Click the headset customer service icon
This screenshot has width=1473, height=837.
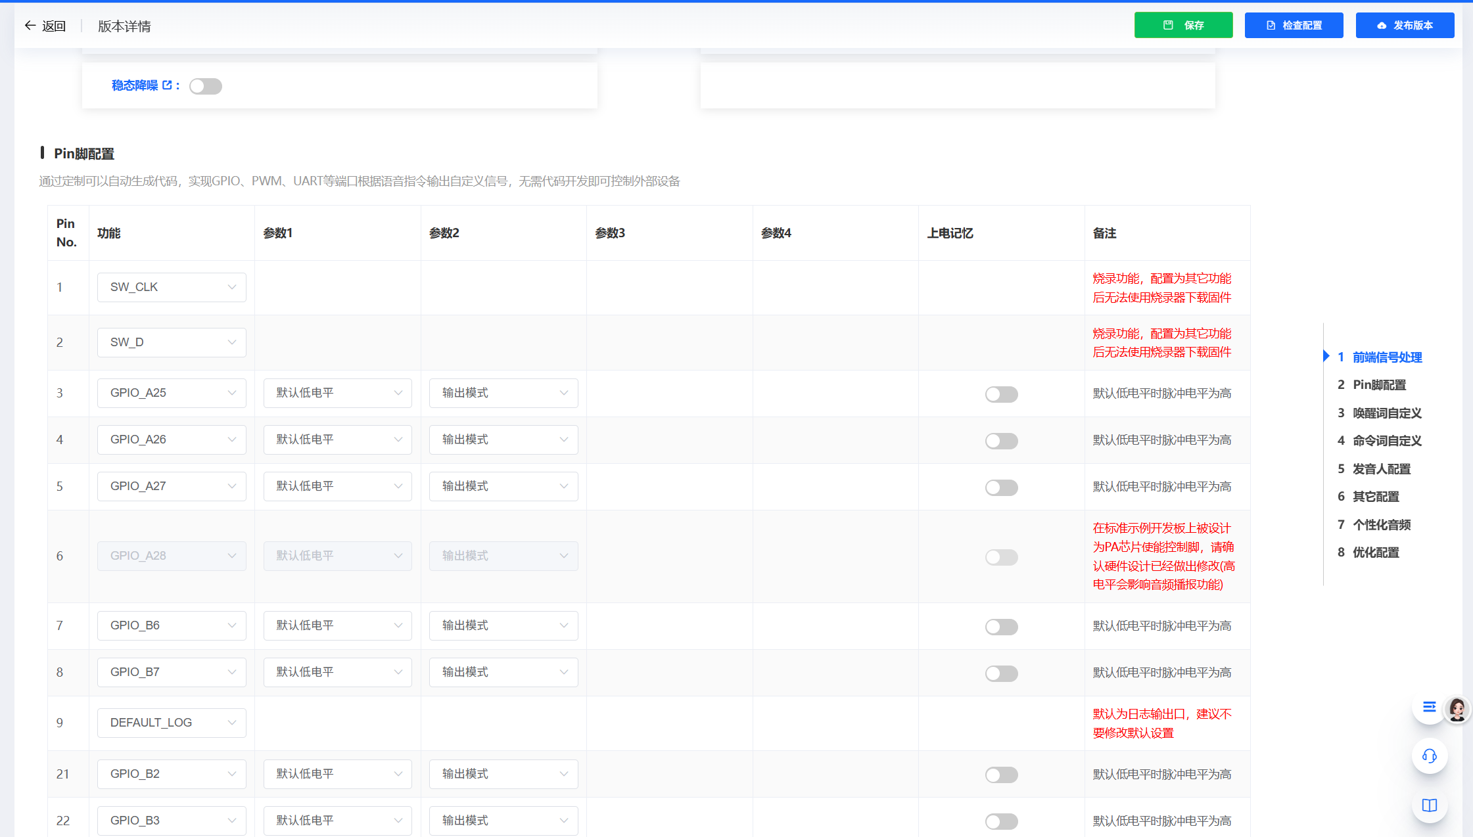(x=1429, y=756)
